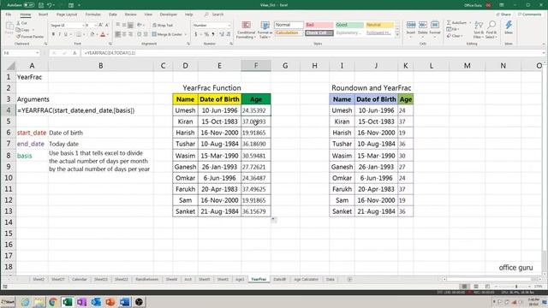Apply the Bad cell style
Screen dimensions: 548x308
click(319, 25)
